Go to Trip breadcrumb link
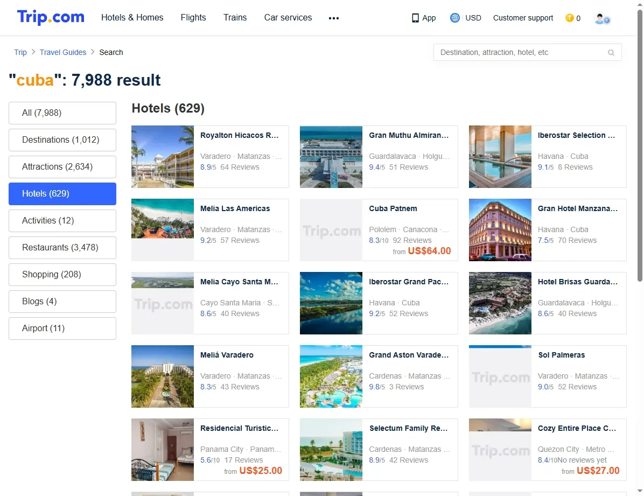The width and height of the screenshot is (644, 496). (20, 52)
